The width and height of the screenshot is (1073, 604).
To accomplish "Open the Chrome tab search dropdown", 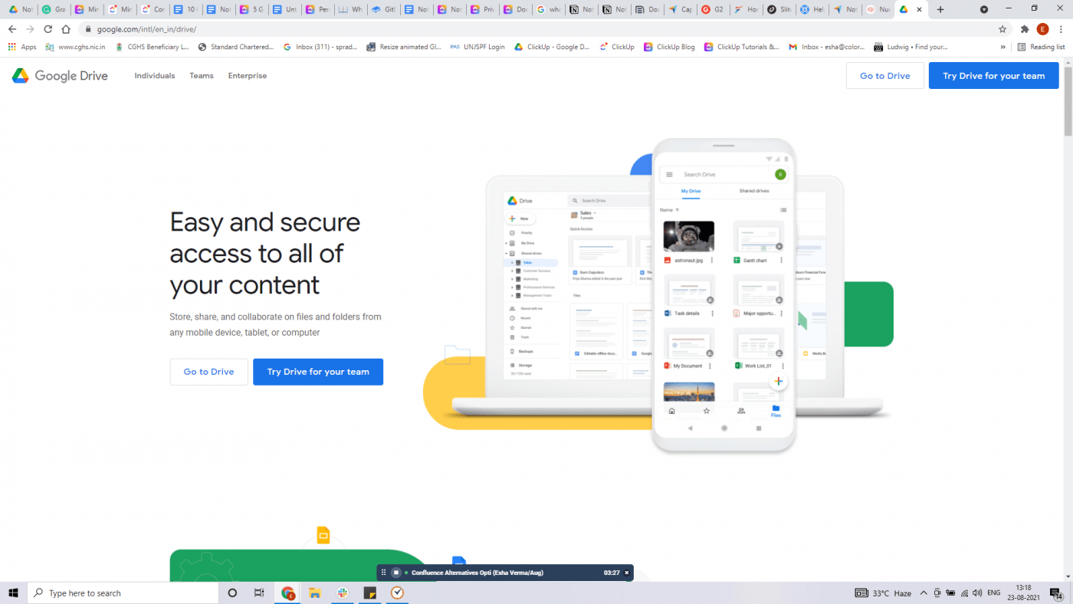I will [x=984, y=9].
